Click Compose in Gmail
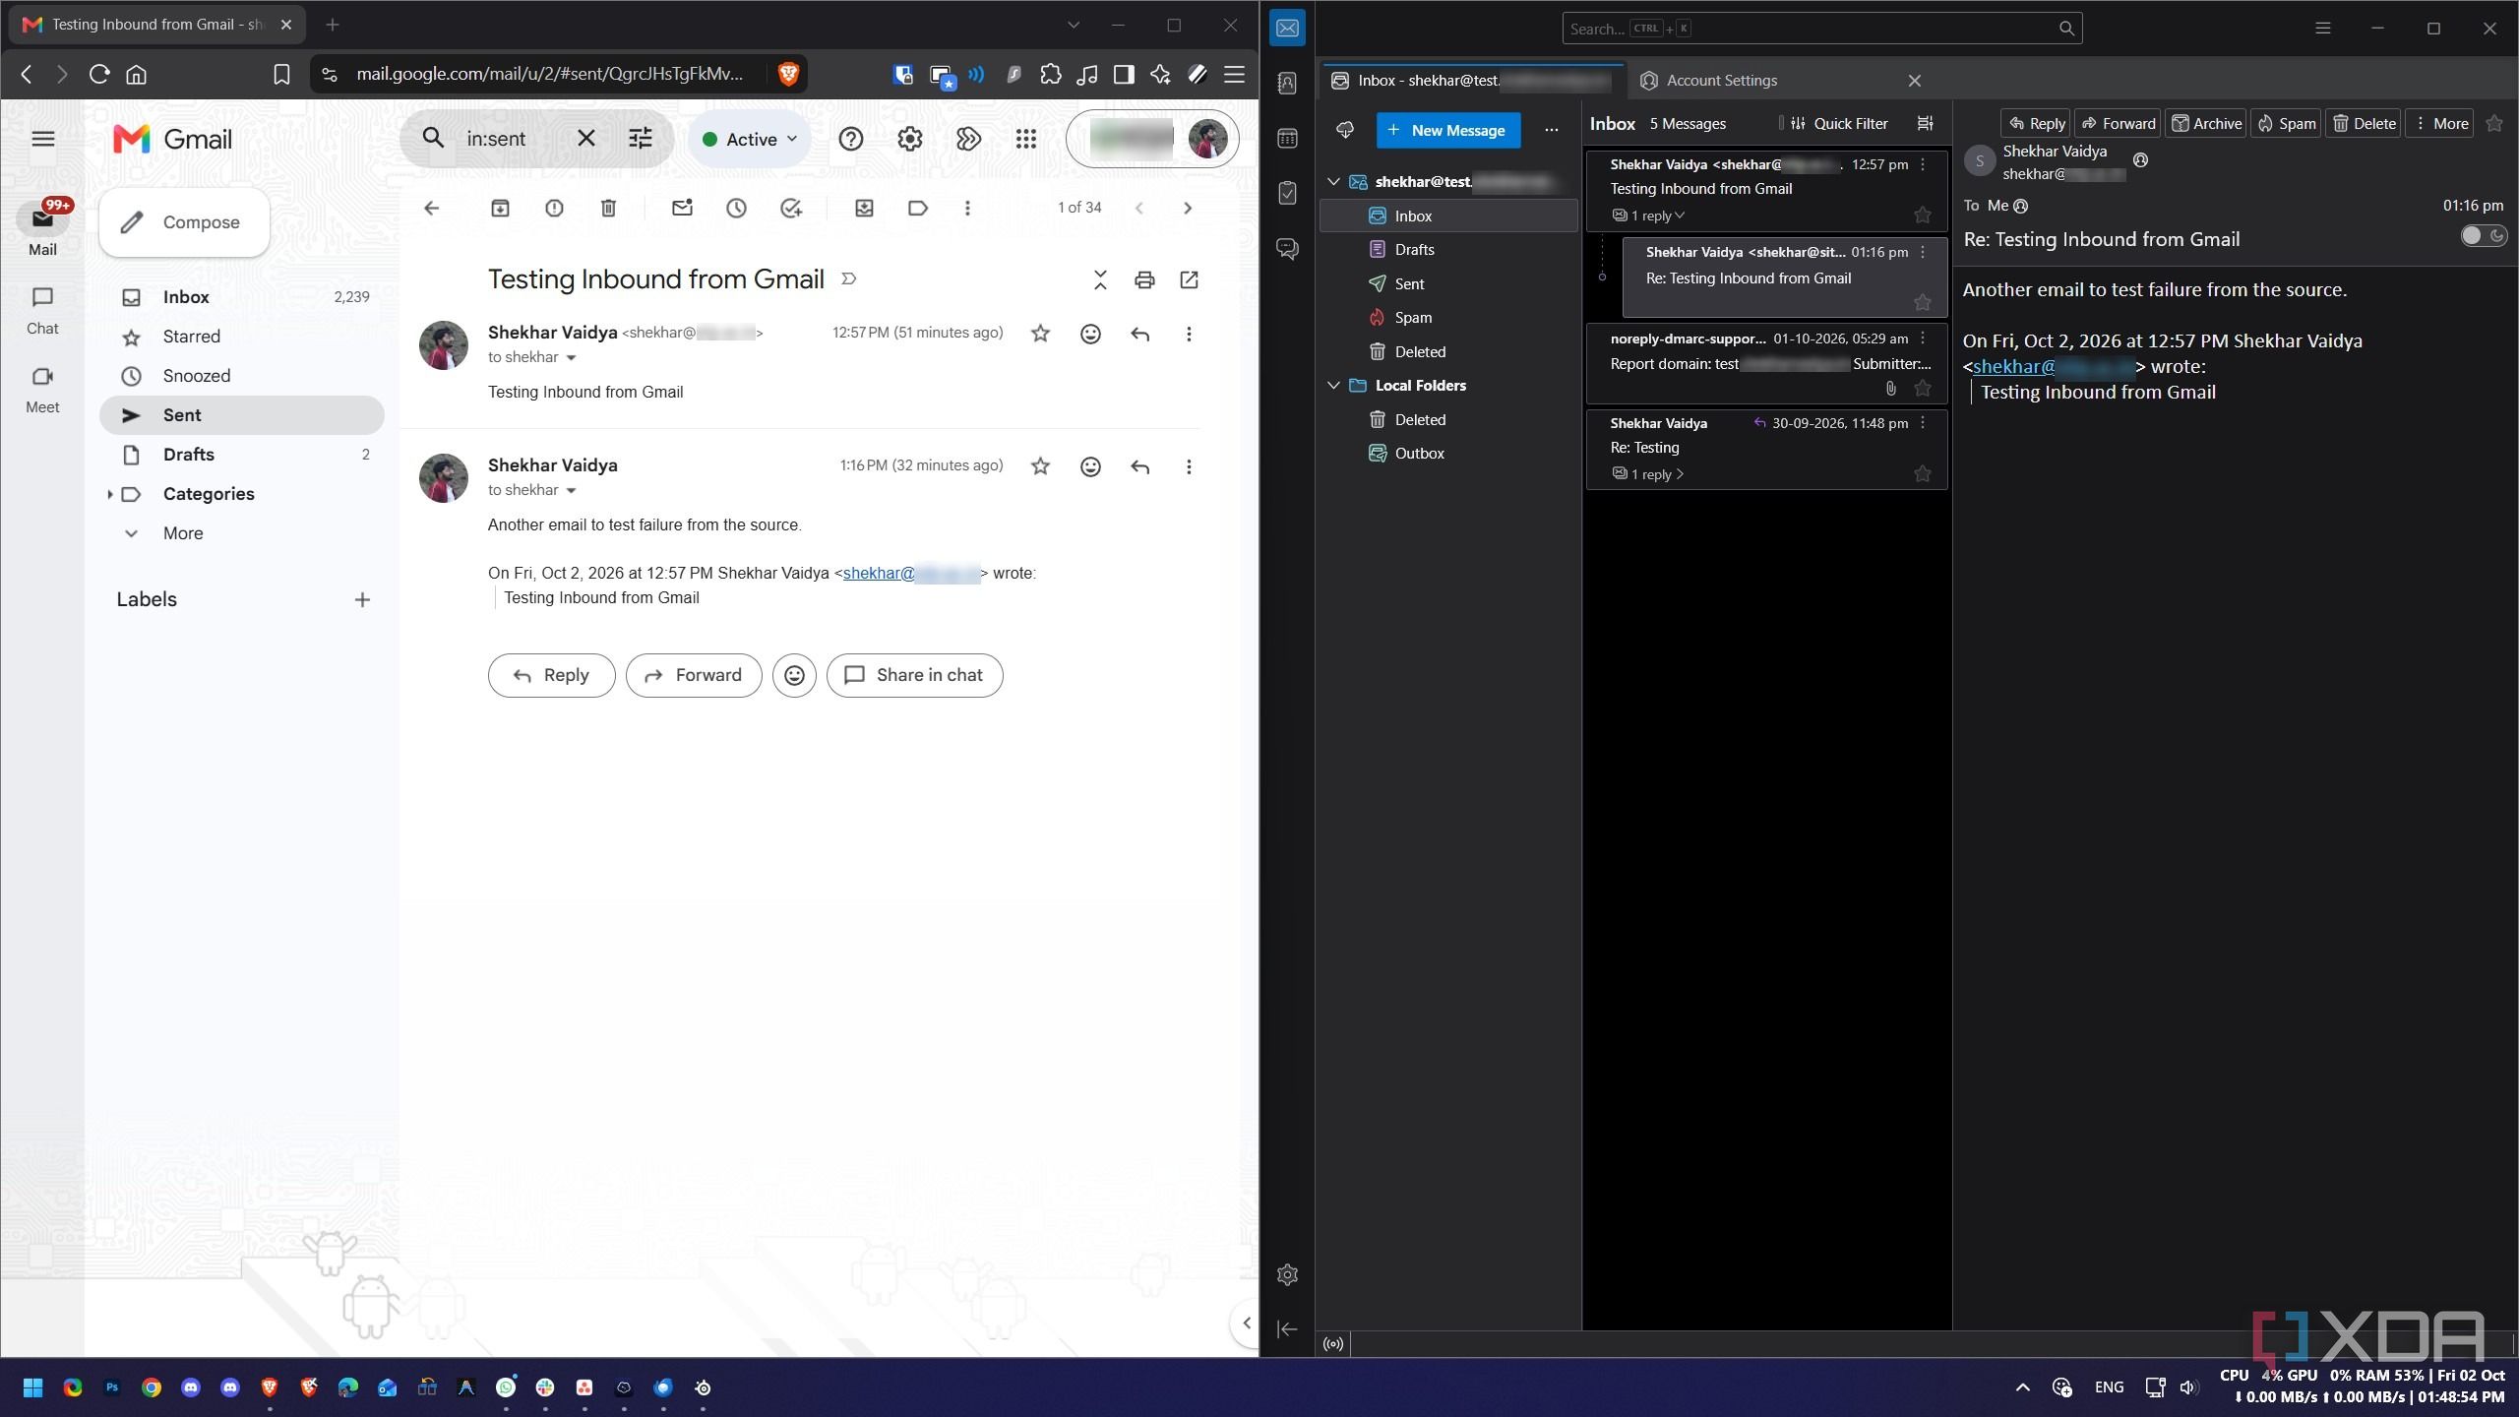Viewport: 2519px width, 1417px height. click(x=184, y=222)
